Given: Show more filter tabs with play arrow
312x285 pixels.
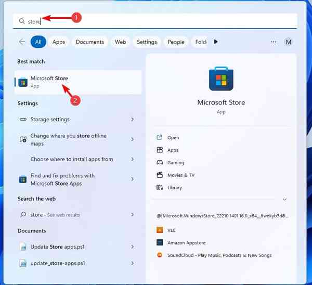Looking at the screenshot, I should [x=216, y=42].
